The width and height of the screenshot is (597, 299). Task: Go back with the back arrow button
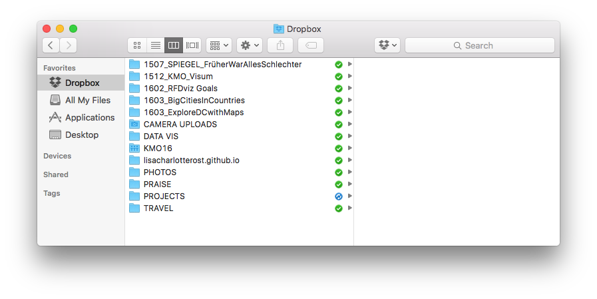(x=51, y=45)
